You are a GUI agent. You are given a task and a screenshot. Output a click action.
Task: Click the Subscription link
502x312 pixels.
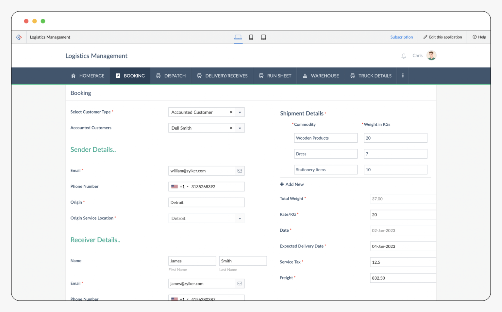(x=401, y=37)
